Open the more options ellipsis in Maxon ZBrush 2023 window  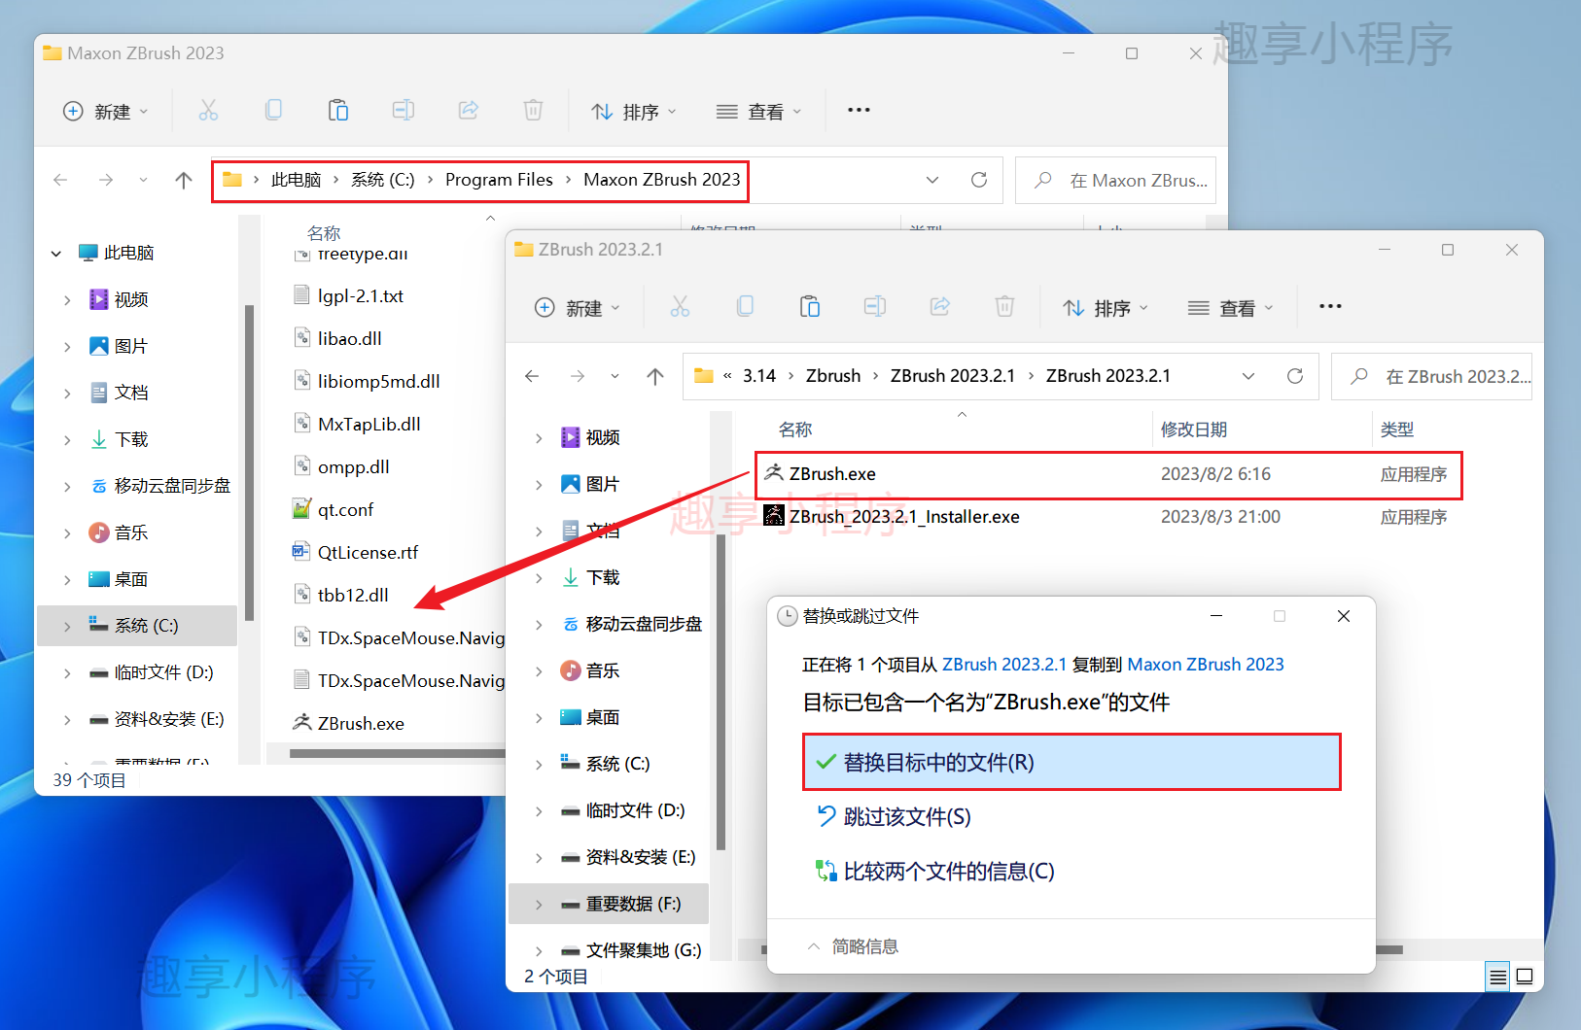pyautogui.click(x=859, y=110)
